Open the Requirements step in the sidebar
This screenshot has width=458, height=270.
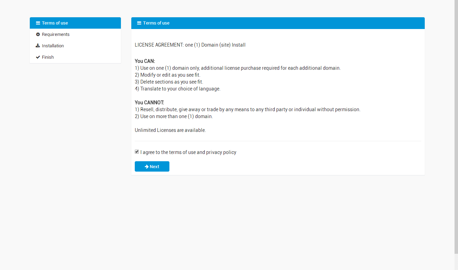coord(55,35)
